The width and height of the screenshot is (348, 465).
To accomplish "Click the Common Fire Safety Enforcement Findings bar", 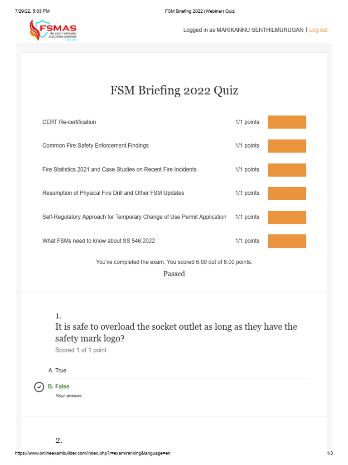I will (x=287, y=146).
